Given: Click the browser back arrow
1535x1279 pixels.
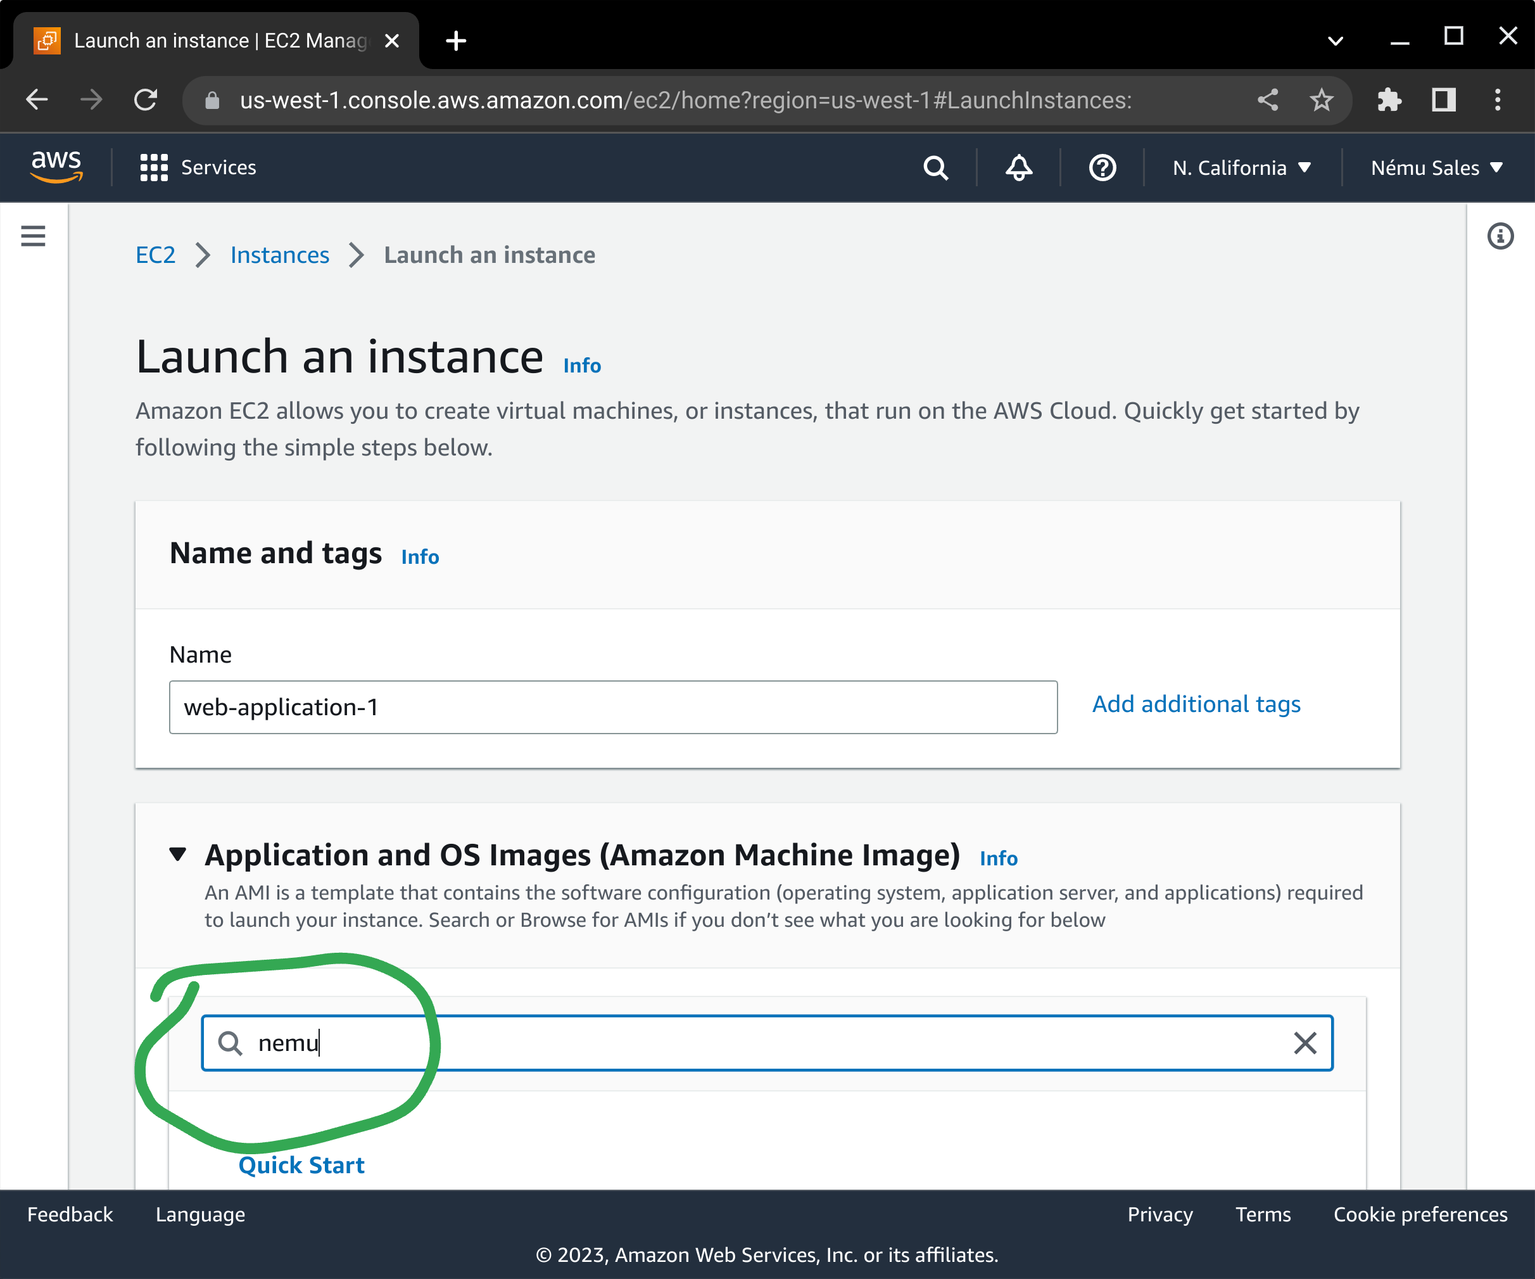Looking at the screenshot, I should click(37, 99).
